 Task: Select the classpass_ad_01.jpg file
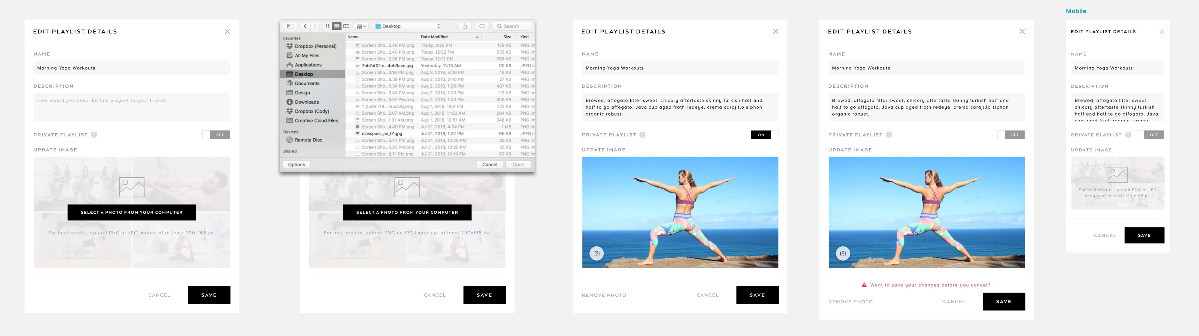(x=382, y=133)
